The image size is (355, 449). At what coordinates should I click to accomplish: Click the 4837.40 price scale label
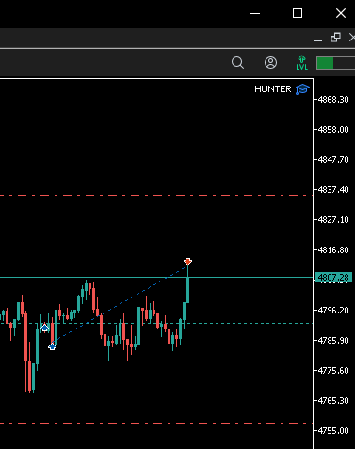(333, 190)
